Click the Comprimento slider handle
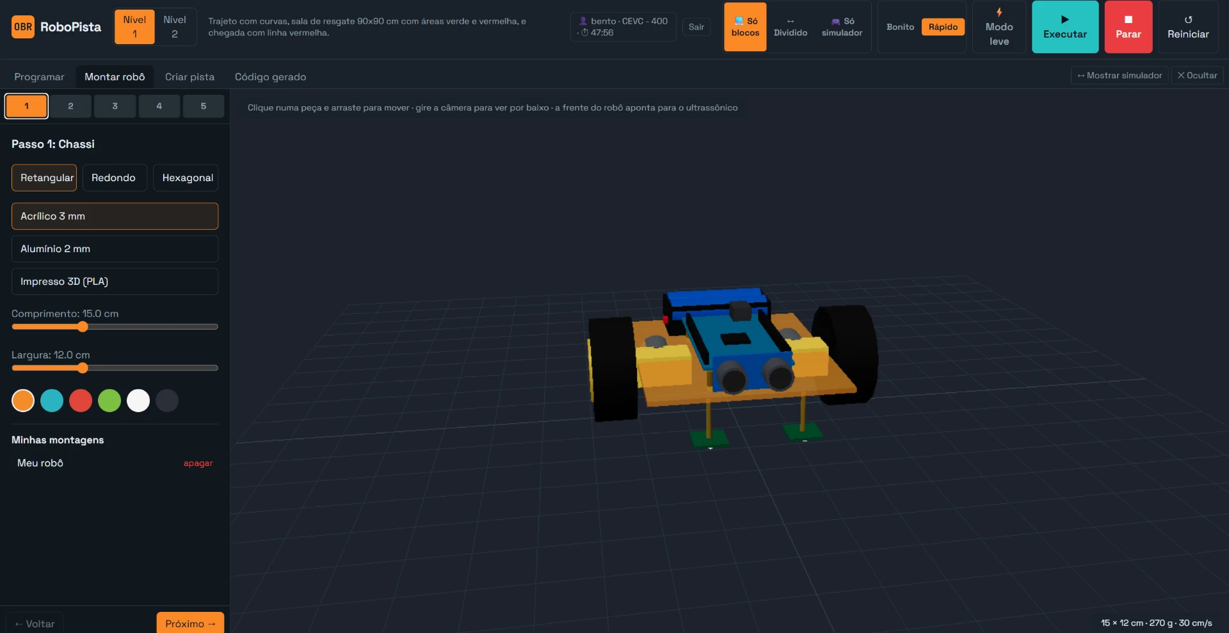The image size is (1229, 633). point(83,327)
